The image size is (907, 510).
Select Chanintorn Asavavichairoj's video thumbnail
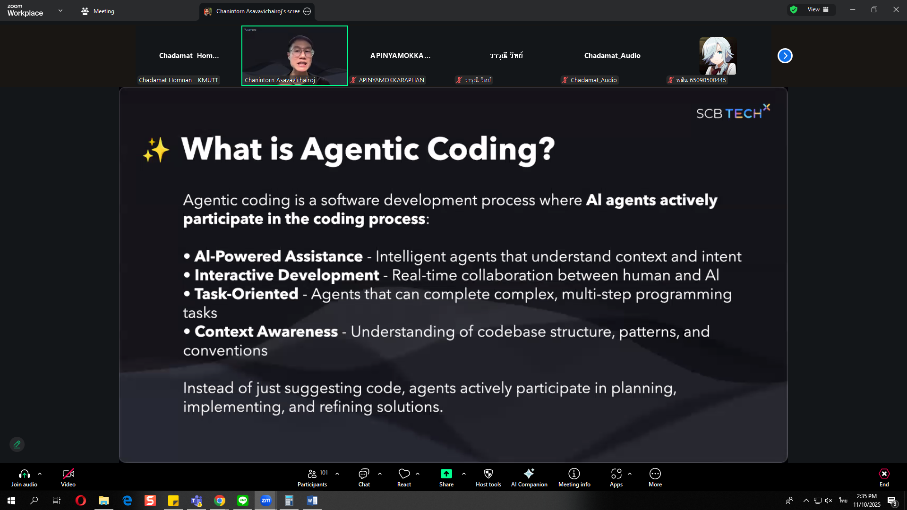tap(294, 55)
